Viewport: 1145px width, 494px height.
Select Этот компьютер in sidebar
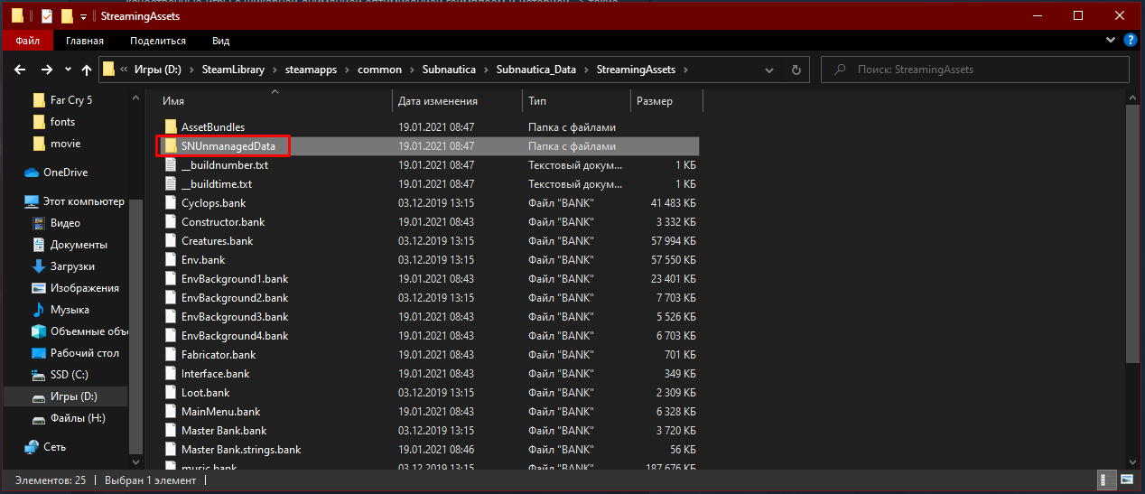click(83, 201)
